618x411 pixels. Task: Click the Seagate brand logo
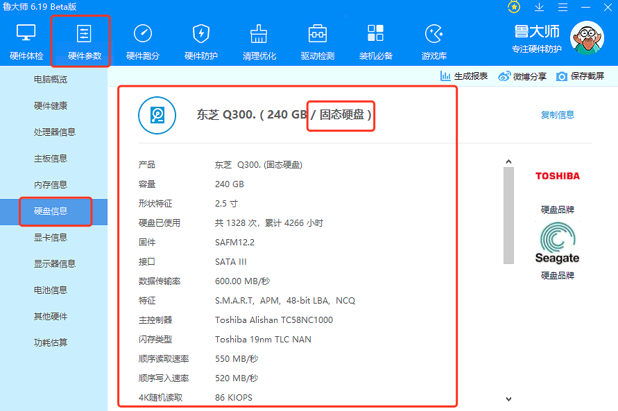(557, 243)
